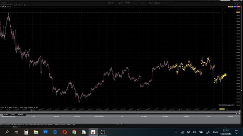The image size is (243, 136).
Task: Open network status in the system tray
Action: tap(182, 132)
